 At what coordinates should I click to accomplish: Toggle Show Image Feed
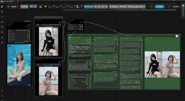pyautogui.click(x=137, y=7)
